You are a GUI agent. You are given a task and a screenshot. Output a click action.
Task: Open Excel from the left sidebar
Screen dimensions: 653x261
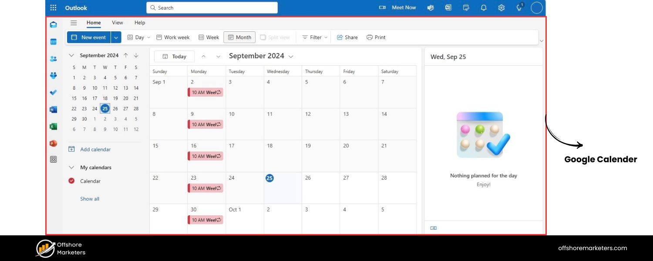click(53, 127)
